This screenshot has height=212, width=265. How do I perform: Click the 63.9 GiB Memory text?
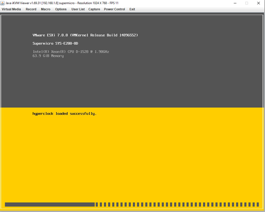(48, 56)
